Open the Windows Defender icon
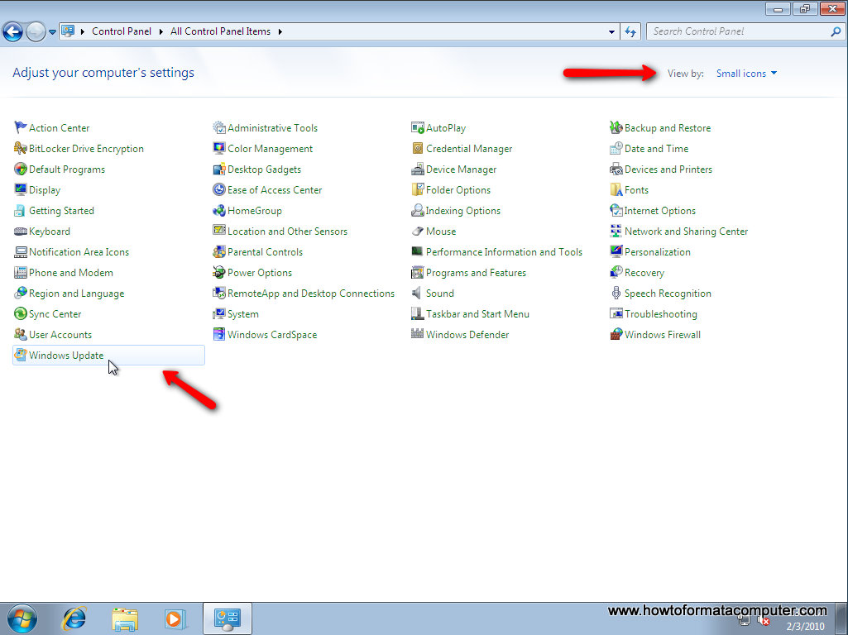Image resolution: width=848 pixels, height=635 pixels. 418,335
